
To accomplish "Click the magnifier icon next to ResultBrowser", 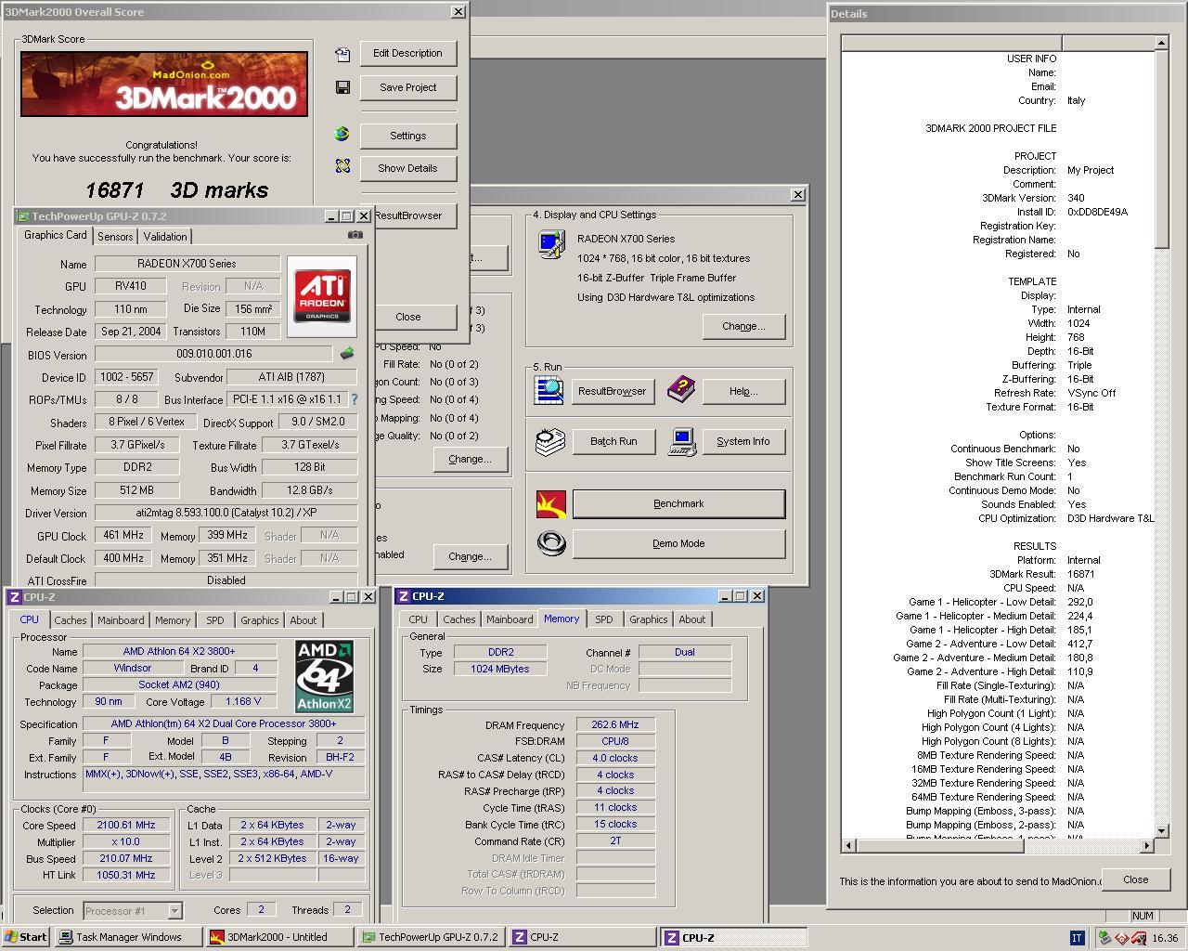I will tap(549, 390).
